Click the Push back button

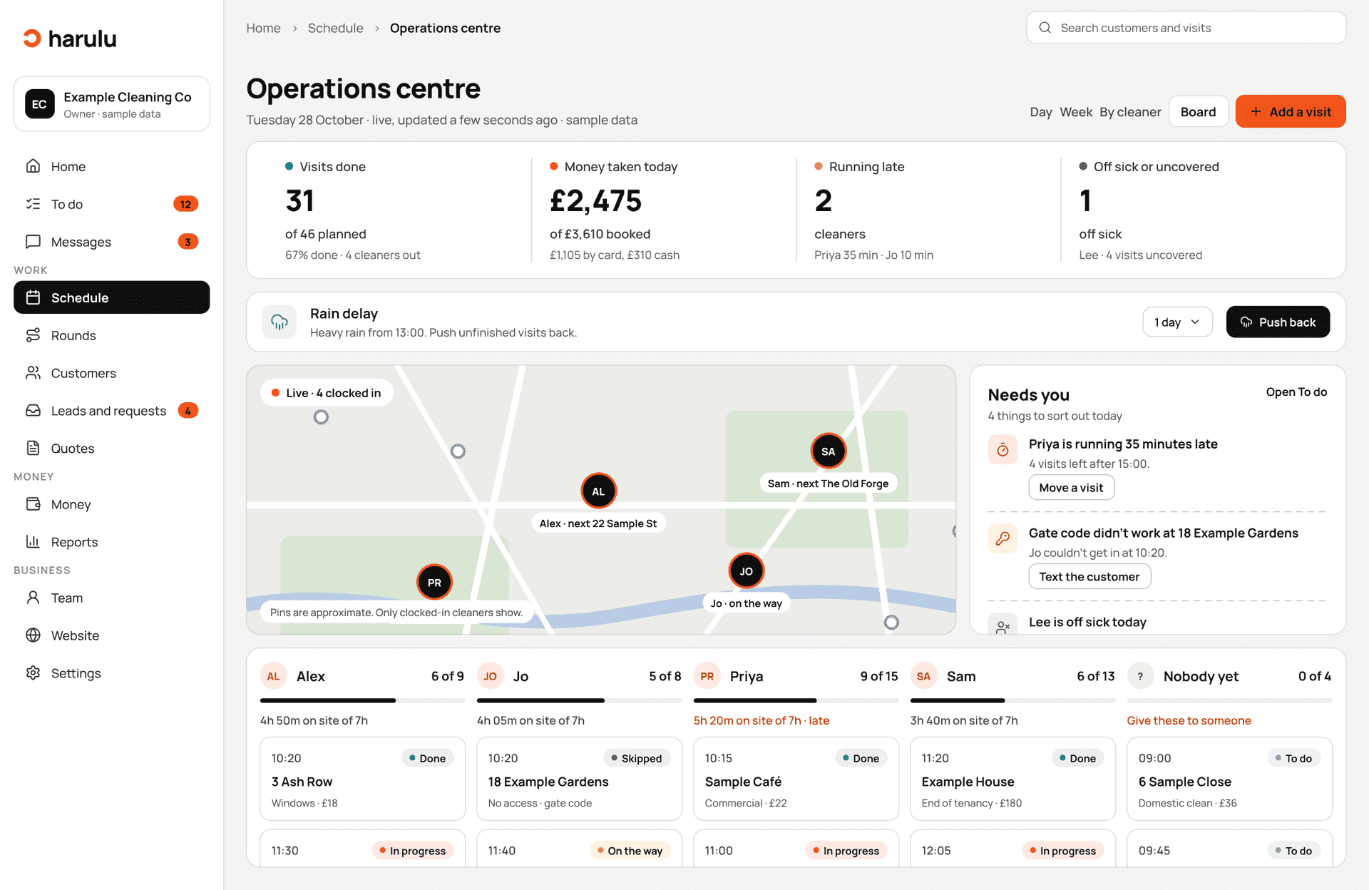1278,322
